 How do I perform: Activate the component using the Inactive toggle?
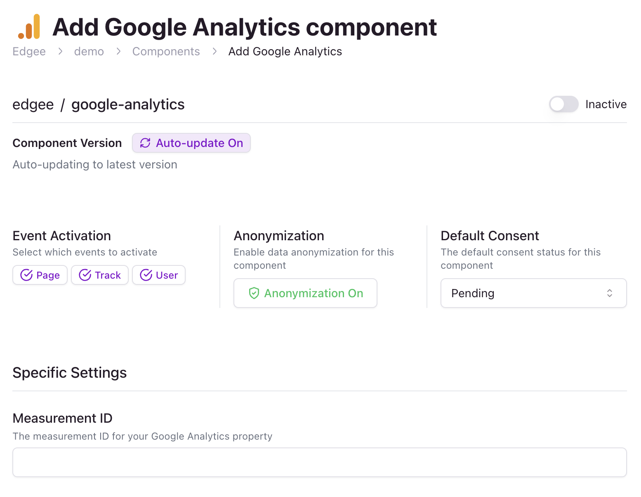click(x=563, y=104)
